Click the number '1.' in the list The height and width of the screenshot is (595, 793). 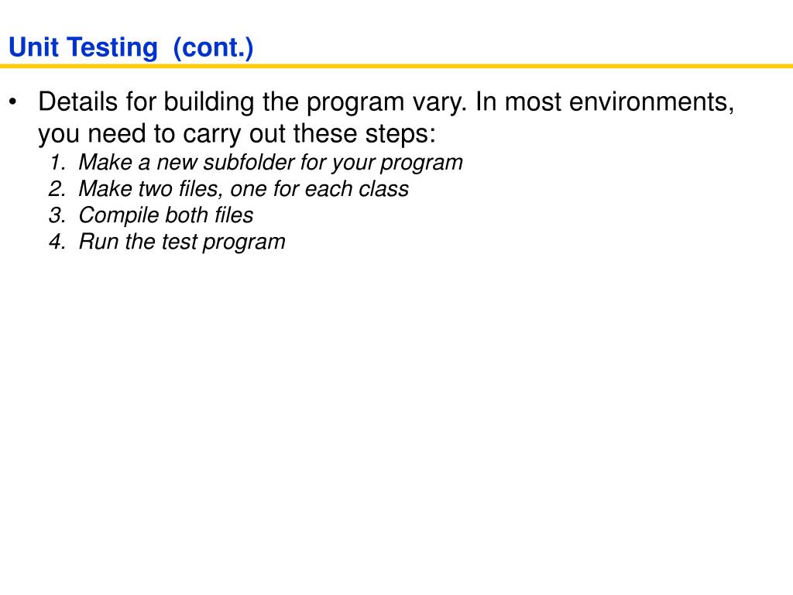point(57,163)
